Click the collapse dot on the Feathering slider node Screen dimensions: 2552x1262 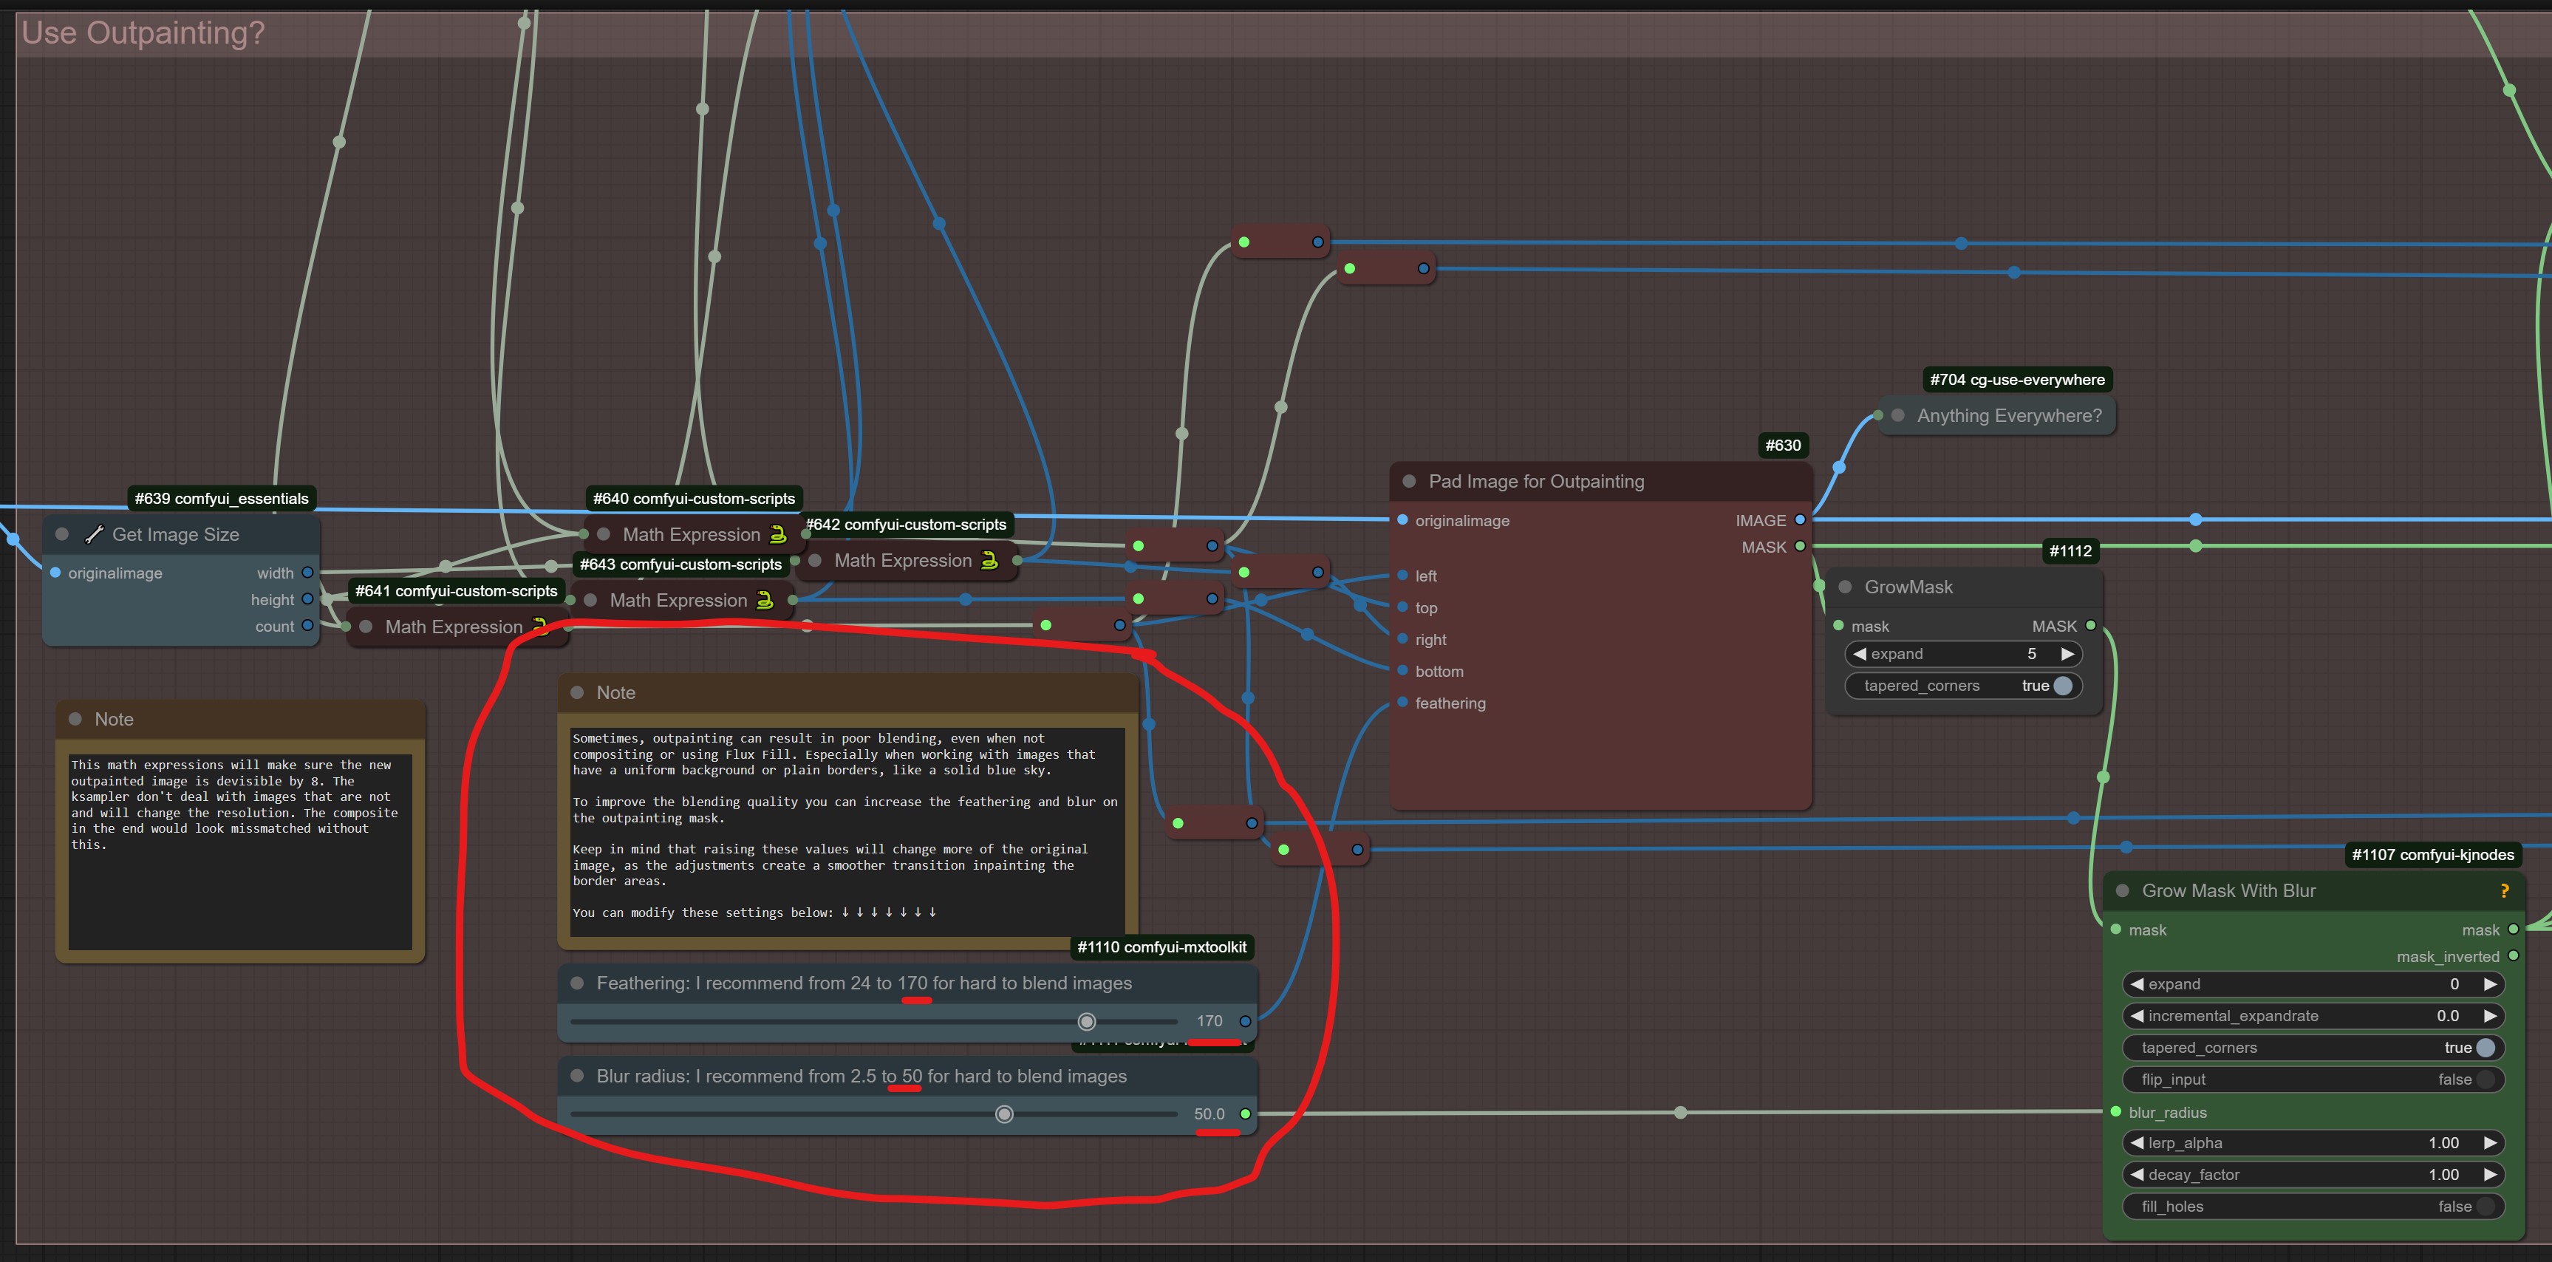[578, 983]
